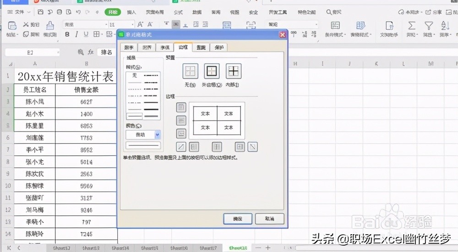
Task: Switch to the 数字 Number tab in the dialog
Action: tap(129, 47)
